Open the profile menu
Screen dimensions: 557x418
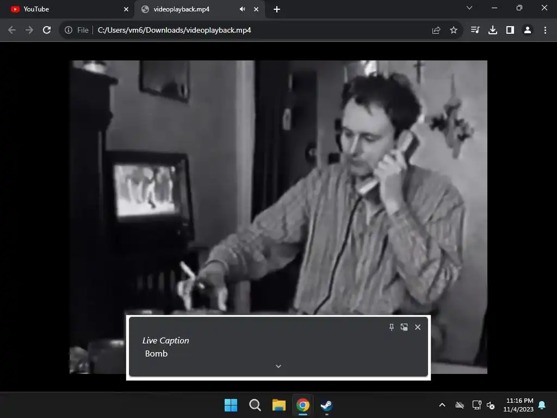[x=528, y=30]
